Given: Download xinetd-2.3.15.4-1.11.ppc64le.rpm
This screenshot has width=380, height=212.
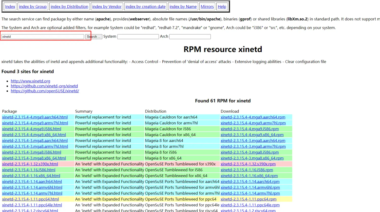Looking at the screenshot, I should point(250,205).
